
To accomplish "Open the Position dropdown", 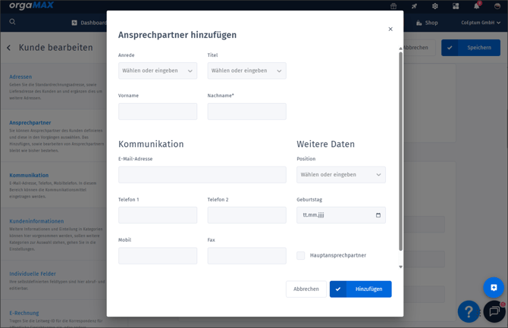I will point(341,174).
